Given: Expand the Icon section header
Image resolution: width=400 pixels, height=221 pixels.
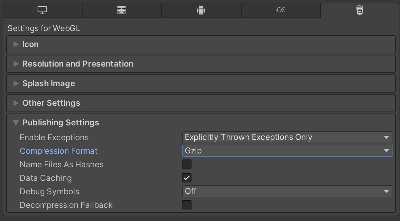Looking at the screenshot, I should pos(16,44).
